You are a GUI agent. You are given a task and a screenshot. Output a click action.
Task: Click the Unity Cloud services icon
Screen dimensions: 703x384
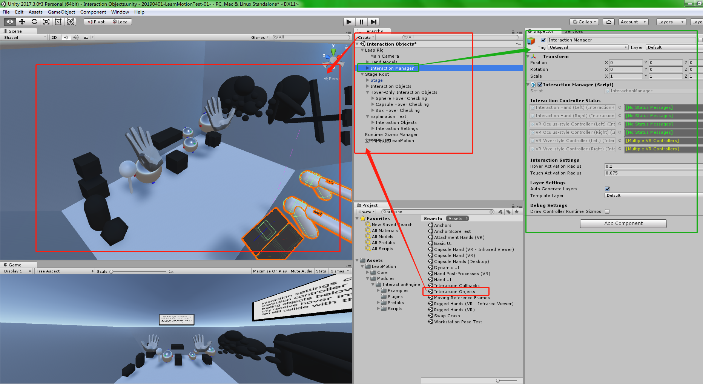click(x=608, y=21)
